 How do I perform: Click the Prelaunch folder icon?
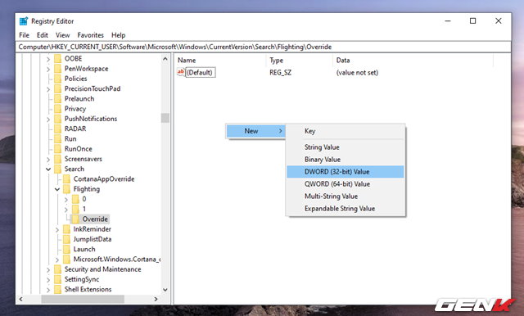58,99
